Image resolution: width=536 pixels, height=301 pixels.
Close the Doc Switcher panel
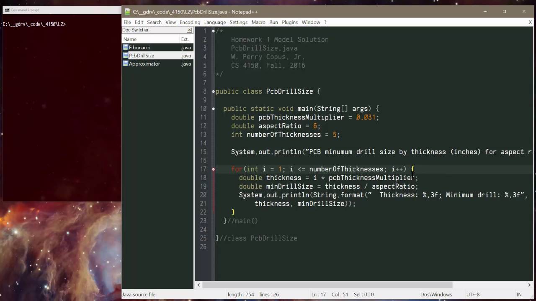pos(189,30)
